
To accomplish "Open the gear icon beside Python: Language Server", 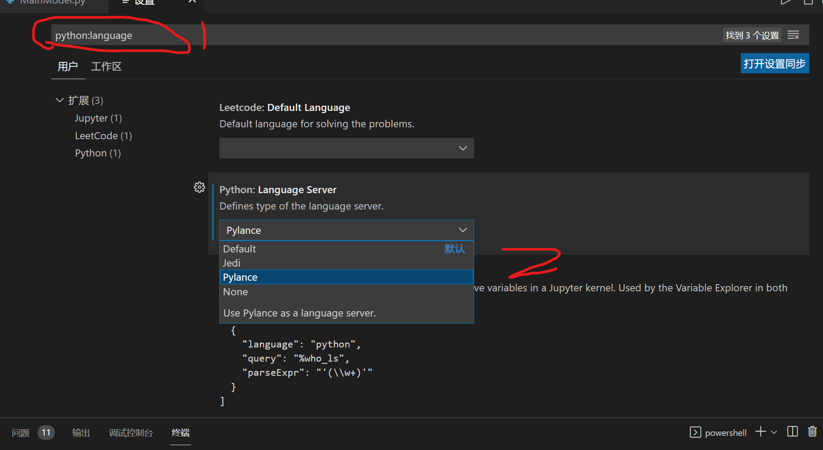I will [x=199, y=187].
